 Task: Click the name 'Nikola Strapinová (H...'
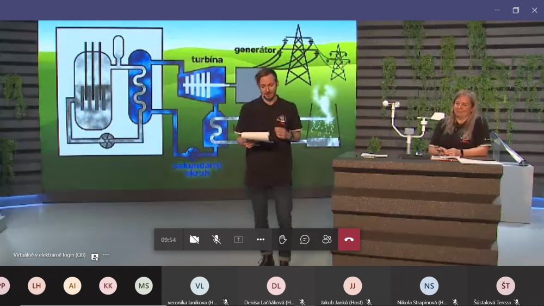[x=422, y=303]
